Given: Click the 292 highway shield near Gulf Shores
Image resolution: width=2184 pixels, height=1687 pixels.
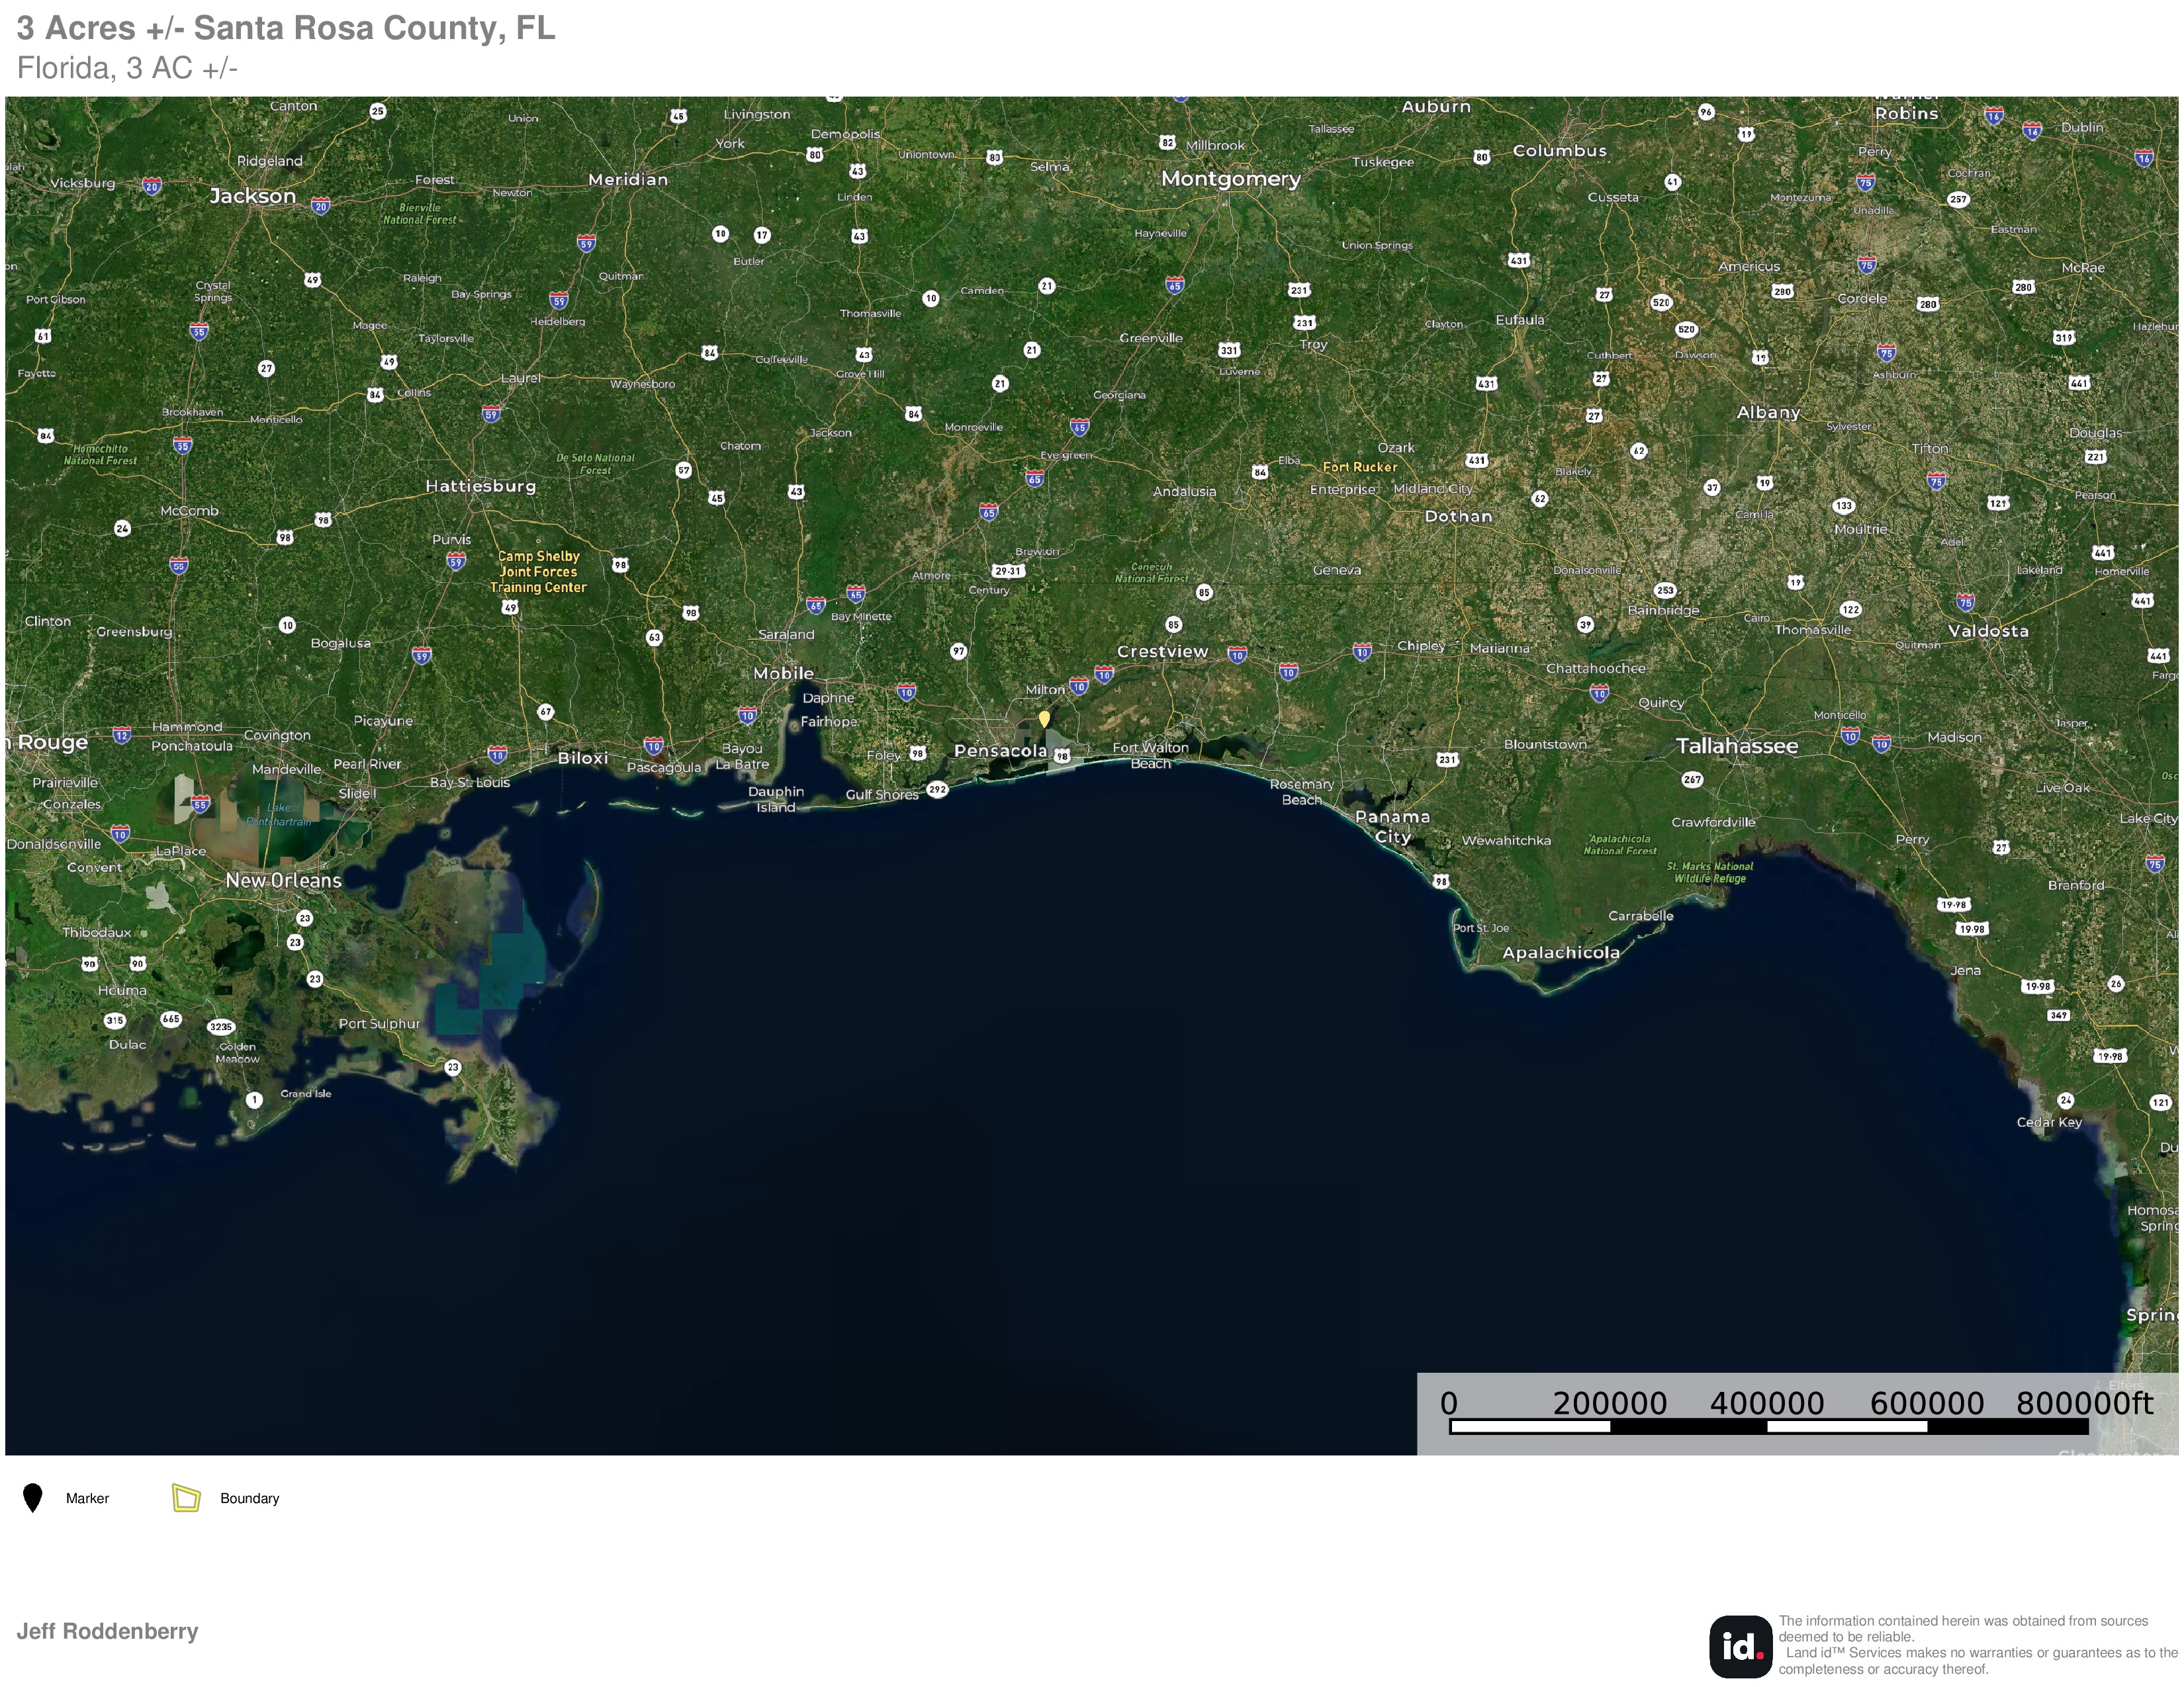Looking at the screenshot, I should [937, 789].
